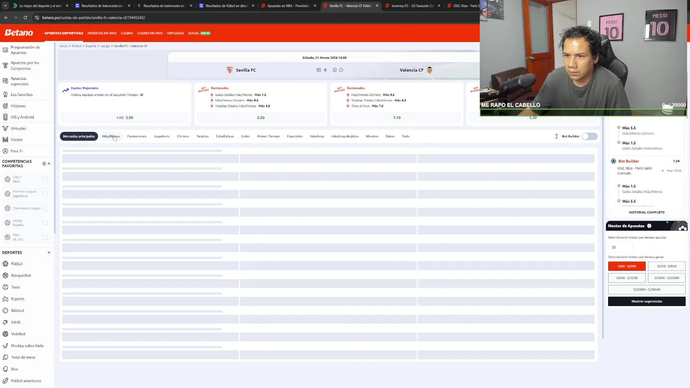Viewport: 690px width, 388px height.
Task: Click the LaLiga breadcrumb link
Action: [x=105, y=46]
